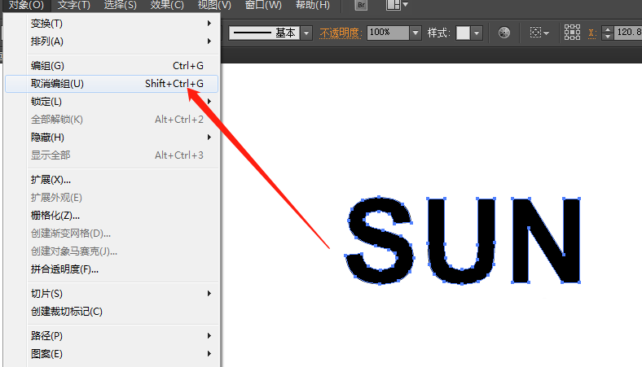Image resolution: width=642 pixels, height=367 pixels.
Task: Click the align to selection icon
Action: point(539,33)
